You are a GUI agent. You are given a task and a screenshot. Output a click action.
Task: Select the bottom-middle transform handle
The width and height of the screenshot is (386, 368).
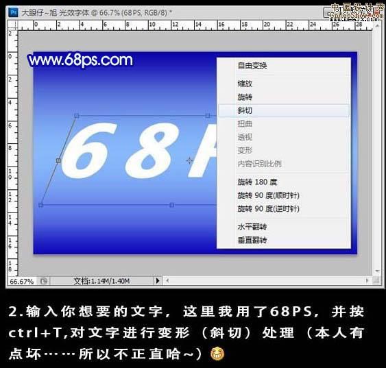172,205
